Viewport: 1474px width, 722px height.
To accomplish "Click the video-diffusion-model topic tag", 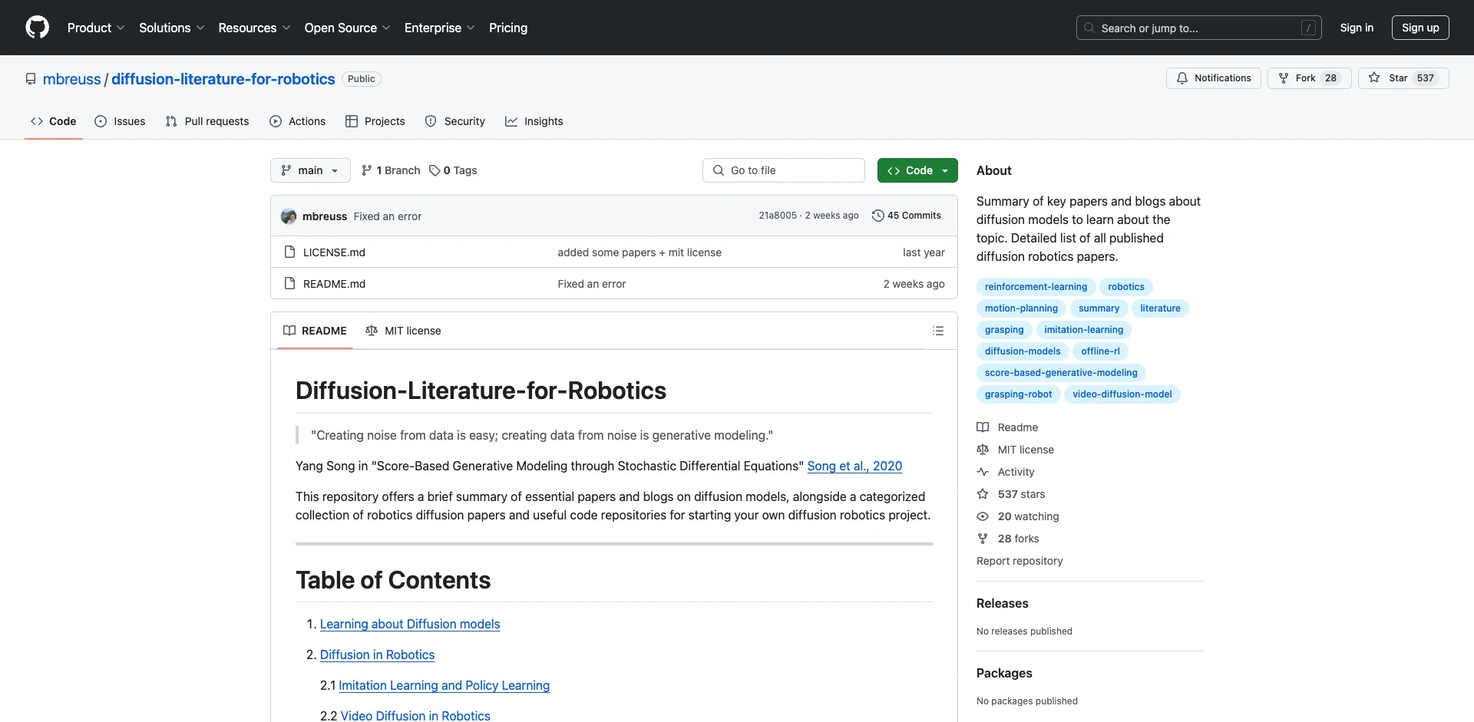I will [x=1122, y=394].
